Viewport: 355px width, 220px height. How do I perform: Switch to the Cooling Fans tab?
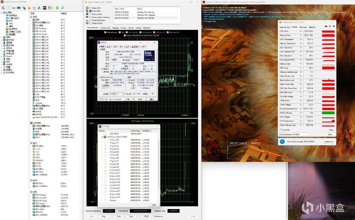point(105,28)
